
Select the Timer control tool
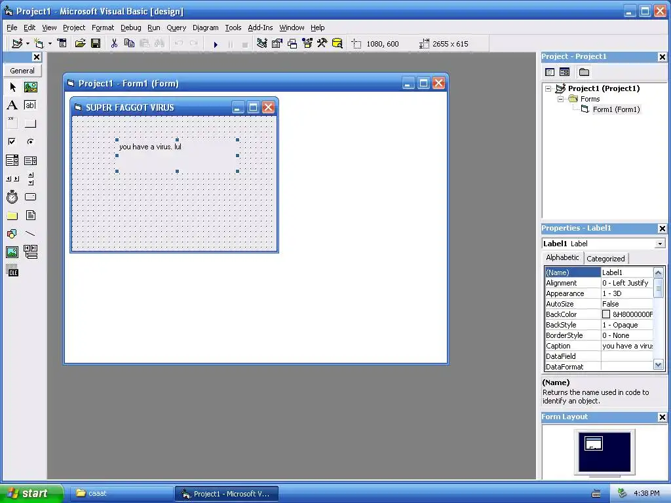[12, 196]
